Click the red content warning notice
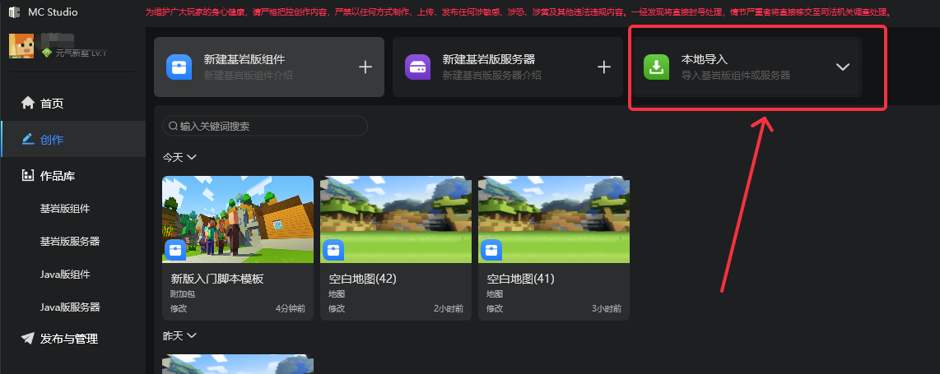The width and height of the screenshot is (940, 374). (x=519, y=12)
